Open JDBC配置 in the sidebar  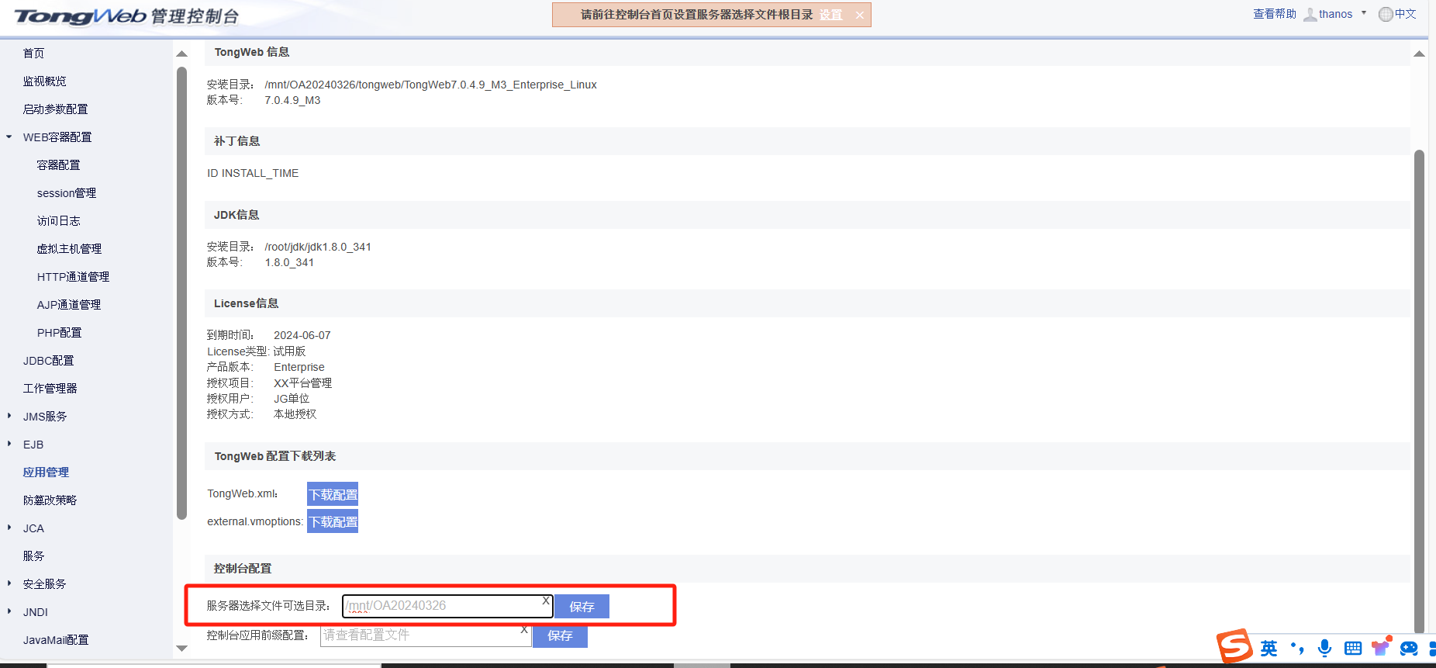click(48, 360)
